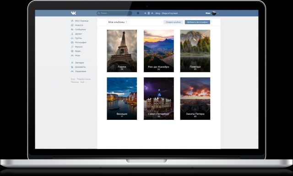Open Документы via its document icon

point(72,67)
